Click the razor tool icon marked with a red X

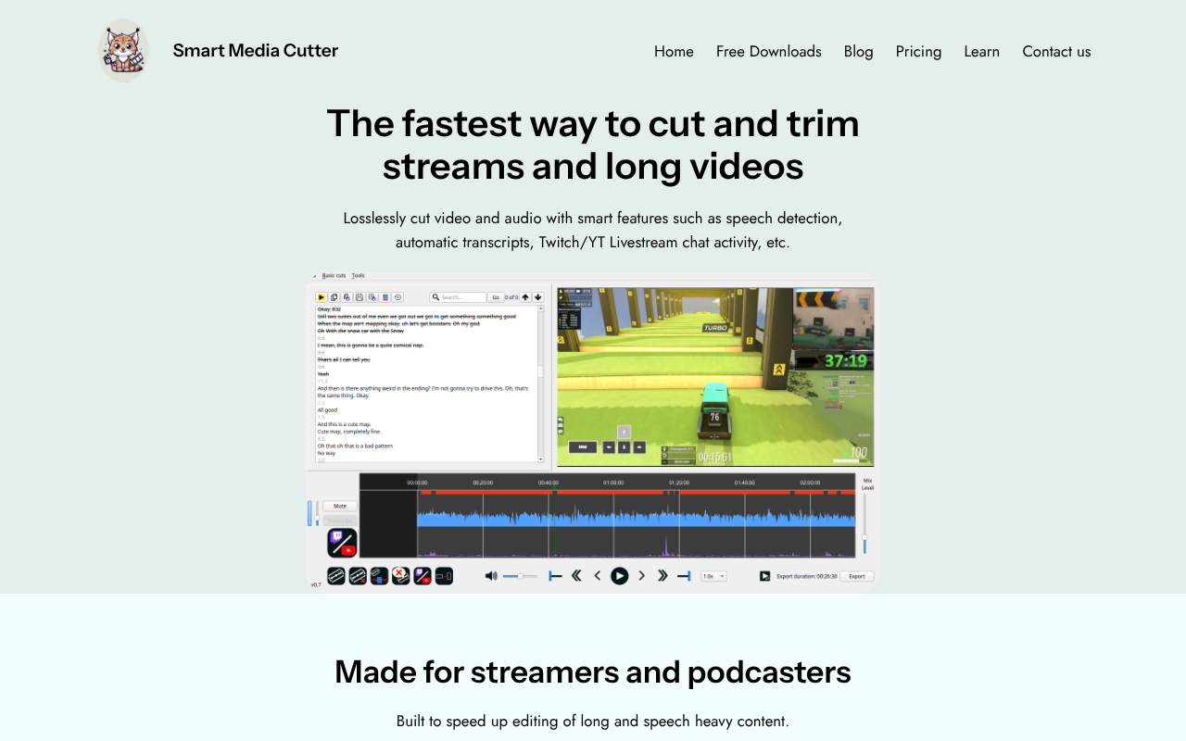click(x=358, y=576)
